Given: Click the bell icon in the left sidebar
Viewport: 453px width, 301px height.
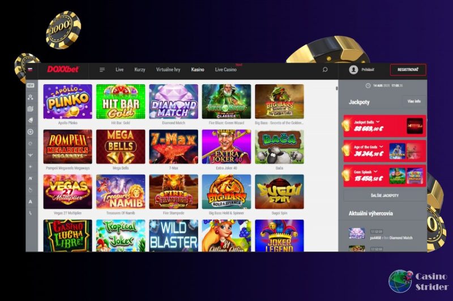Looking at the screenshot, I should [x=31, y=120].
